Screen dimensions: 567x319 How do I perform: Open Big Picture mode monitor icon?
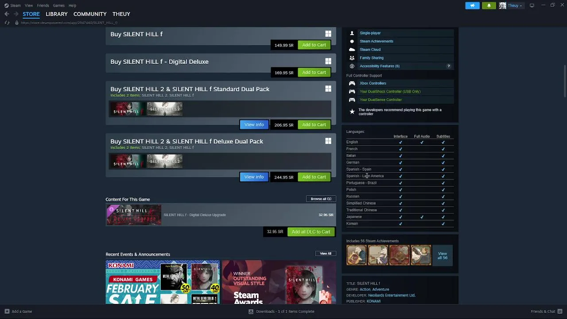click(532, 5)
